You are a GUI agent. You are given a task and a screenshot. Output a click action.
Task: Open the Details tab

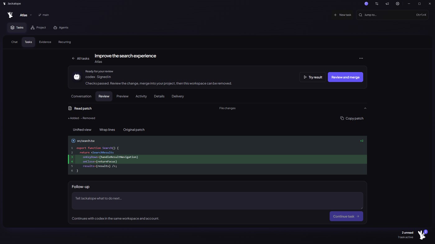(x=159, y=96)
